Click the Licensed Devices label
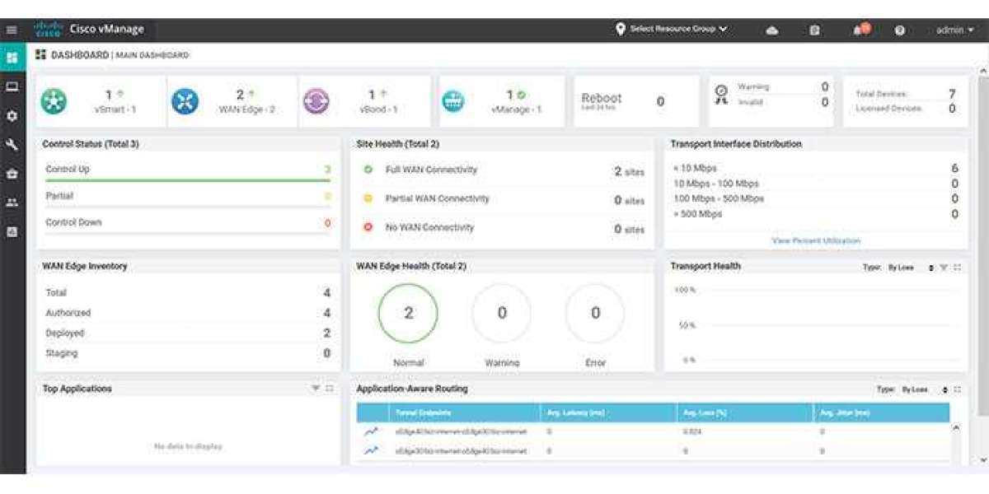Viewport: 989px width, 494px height. [x=889, y=109]
